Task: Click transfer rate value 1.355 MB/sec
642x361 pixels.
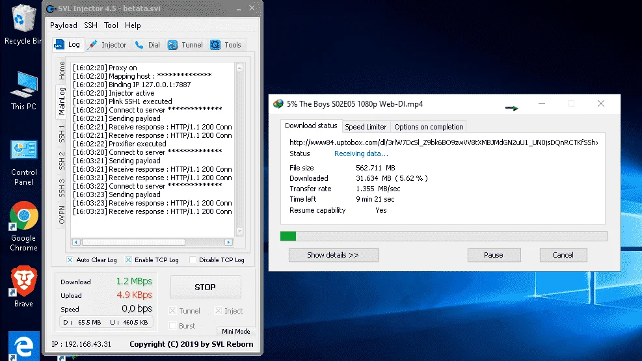Action: coord(378,189)
